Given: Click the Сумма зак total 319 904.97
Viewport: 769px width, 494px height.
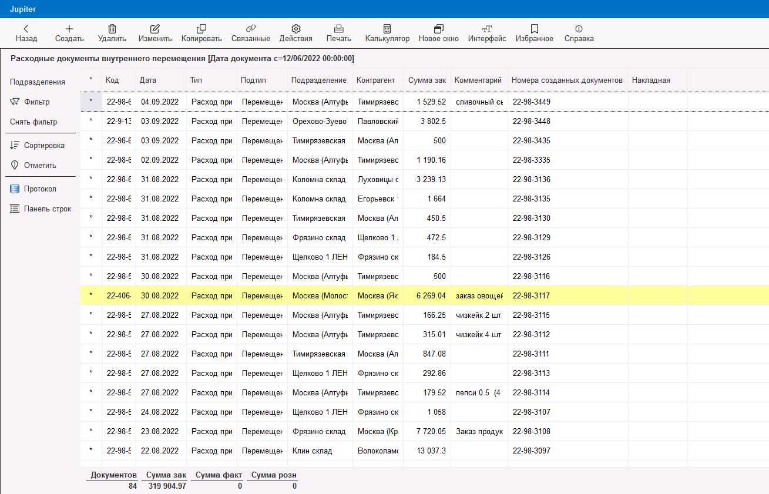Looking at the screenshot, I should 166,486.
